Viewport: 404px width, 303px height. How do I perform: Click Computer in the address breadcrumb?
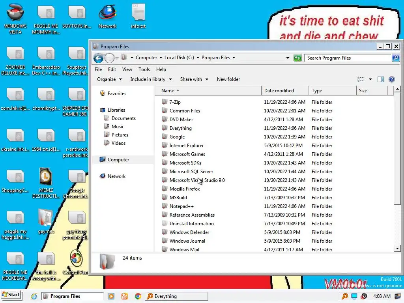pyautogui.click(x=146, y=58)
